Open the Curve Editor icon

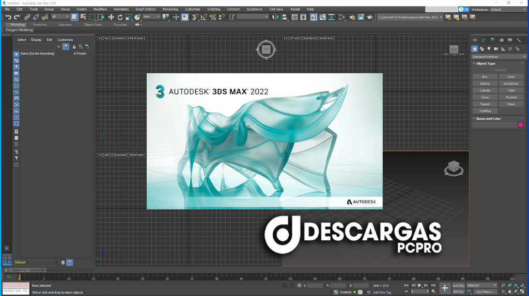[322, 17]
